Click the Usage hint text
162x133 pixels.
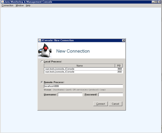(75, 90)
